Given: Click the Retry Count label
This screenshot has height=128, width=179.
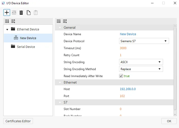Looking at the screenshot, I should click(x=71, y=55).
